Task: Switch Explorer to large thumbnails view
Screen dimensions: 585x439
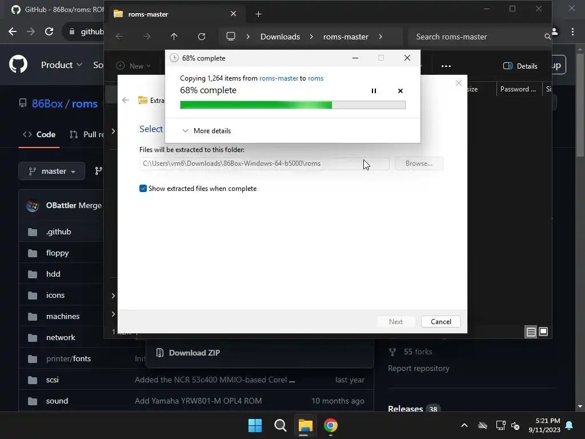Action: click(x=543, y=332)
